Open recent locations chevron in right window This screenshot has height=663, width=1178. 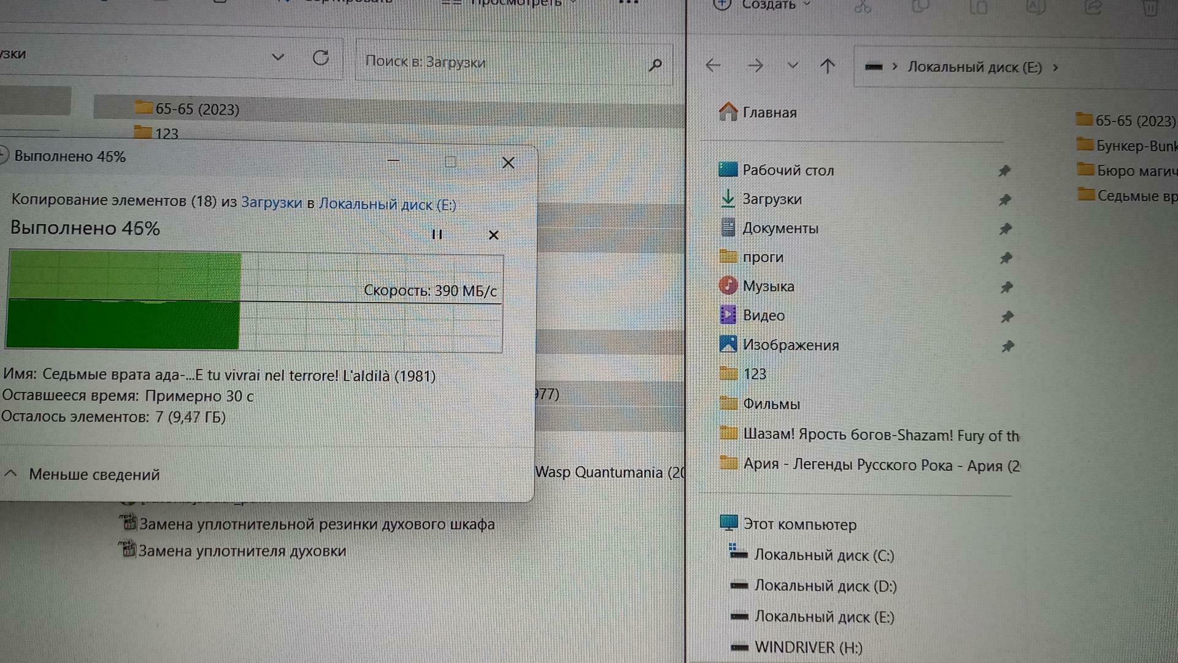793,65
